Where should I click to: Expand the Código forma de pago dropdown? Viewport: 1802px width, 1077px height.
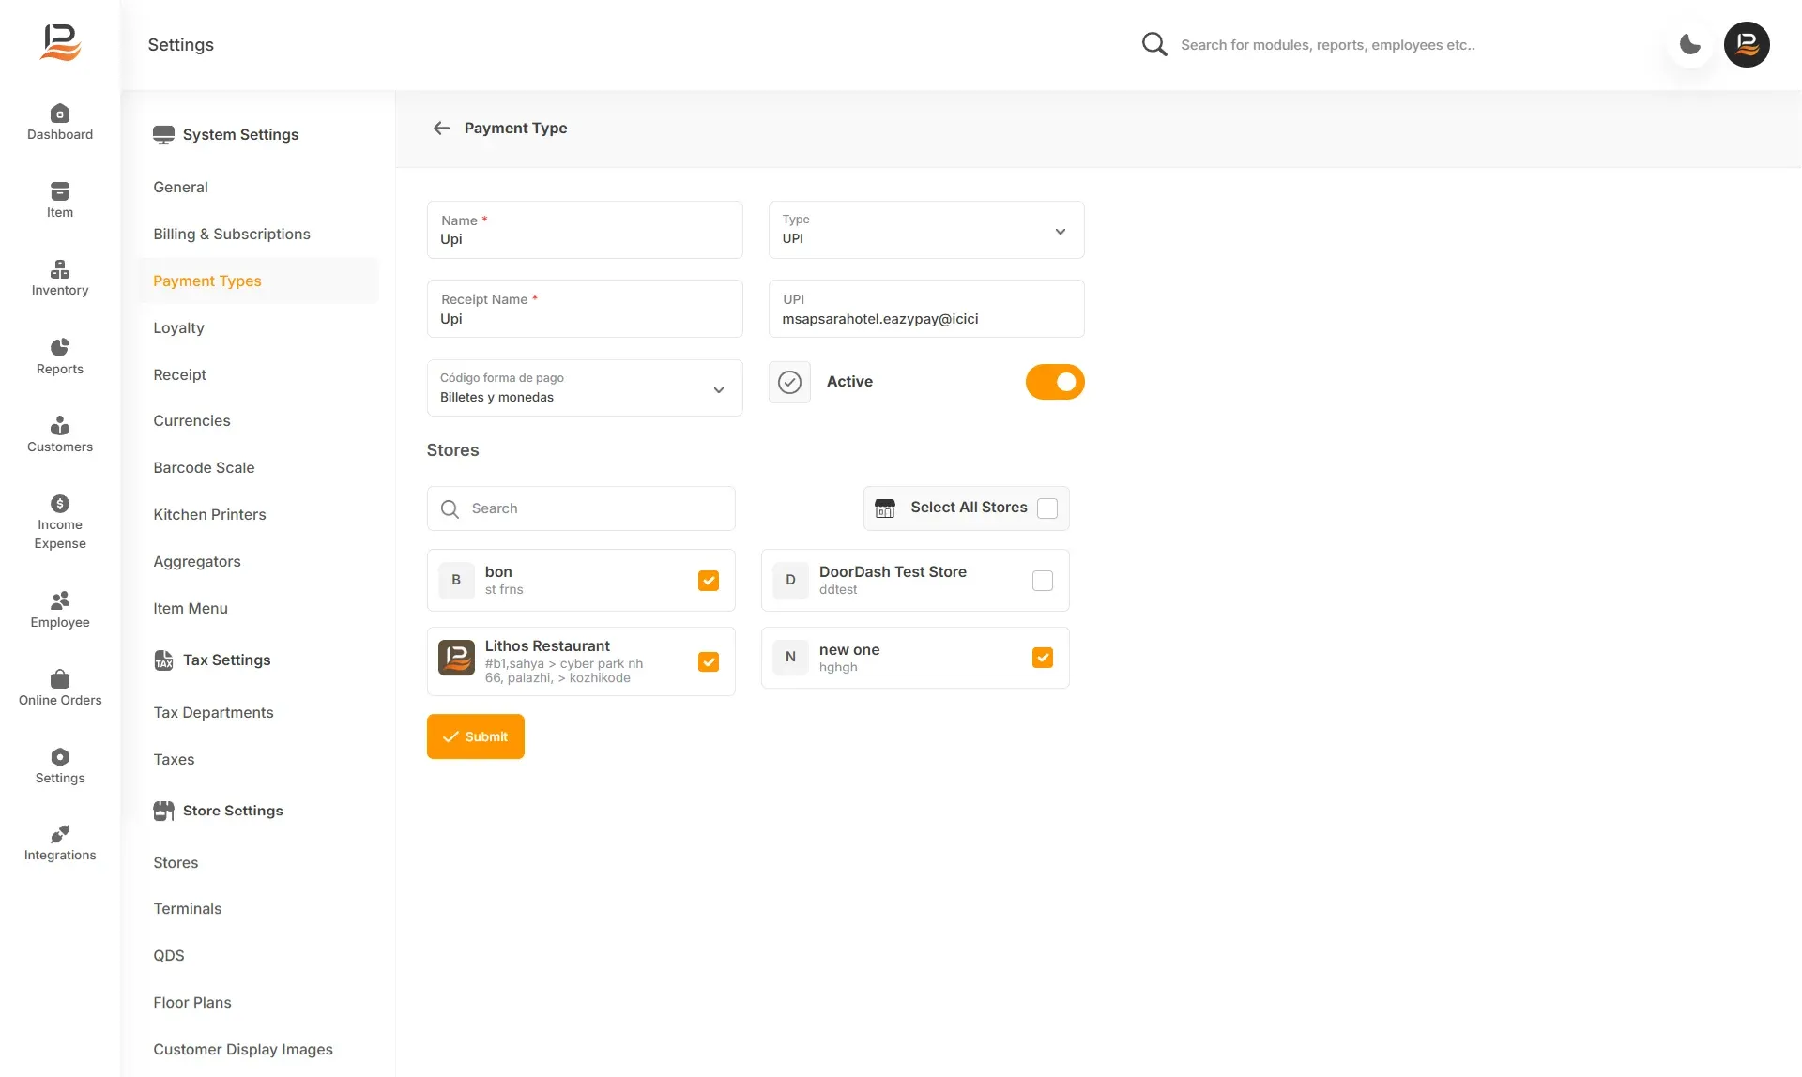585,387
